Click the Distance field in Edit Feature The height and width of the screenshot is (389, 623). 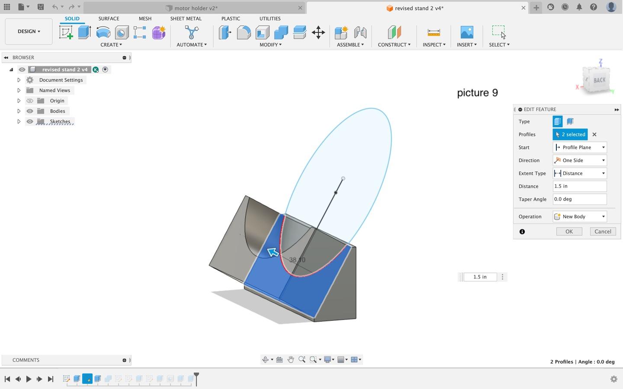580,186
